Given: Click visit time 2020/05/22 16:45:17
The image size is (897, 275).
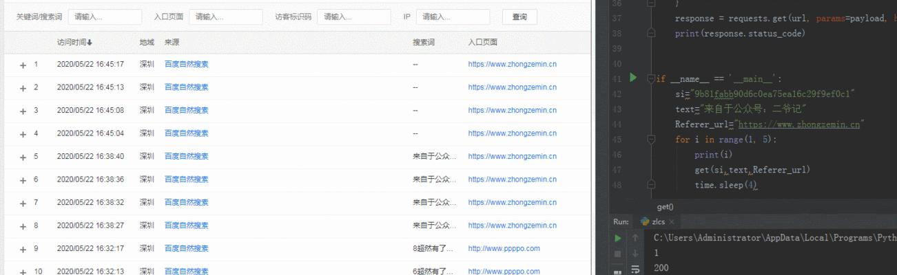Looking at the screenshot, I should pos(90,65).
